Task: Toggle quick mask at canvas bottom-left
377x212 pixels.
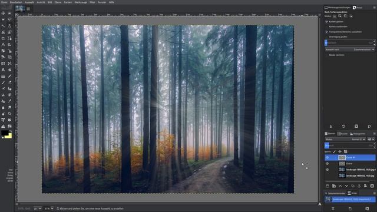Action: [16, 204]
